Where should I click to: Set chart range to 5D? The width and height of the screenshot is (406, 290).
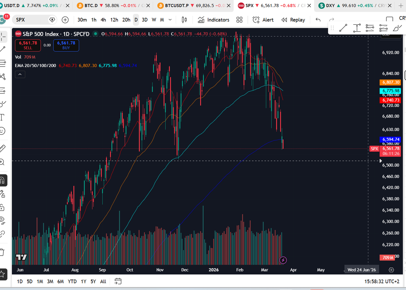(30, 281)
